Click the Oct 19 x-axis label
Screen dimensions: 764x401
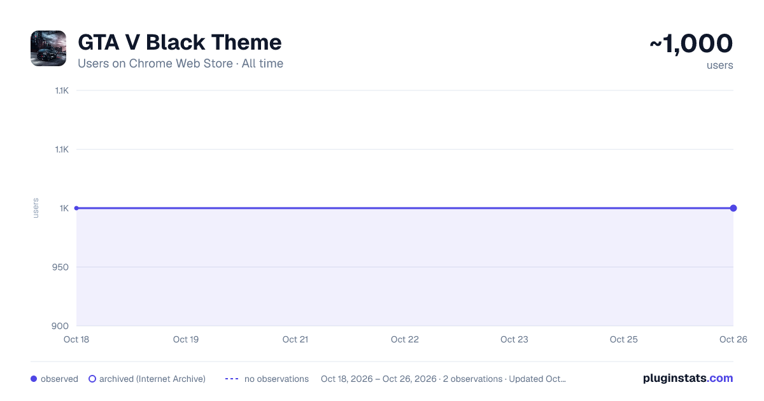186,339
